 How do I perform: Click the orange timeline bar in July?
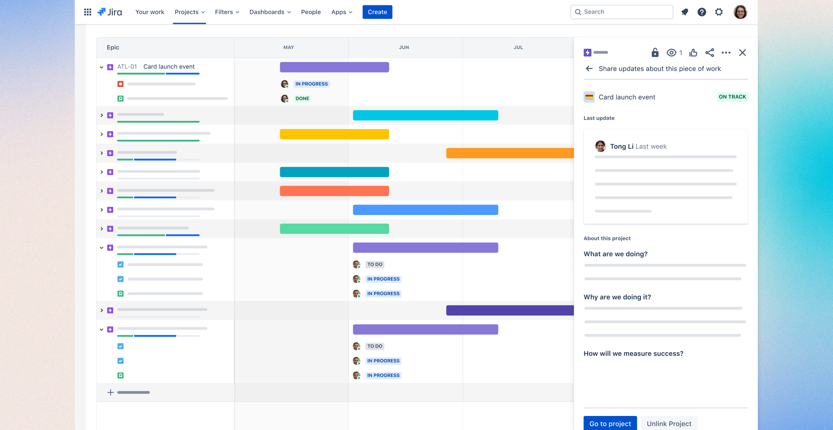point(510,153)
